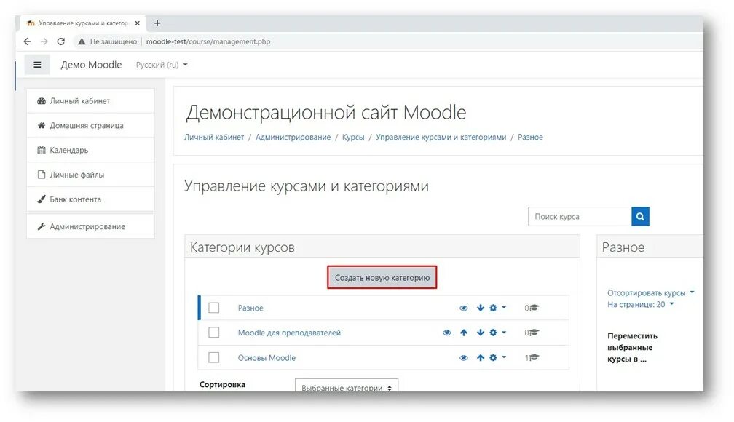The image size is (734, 422).
Task: Close the Управление курсами browser tab
Action: 137,23
